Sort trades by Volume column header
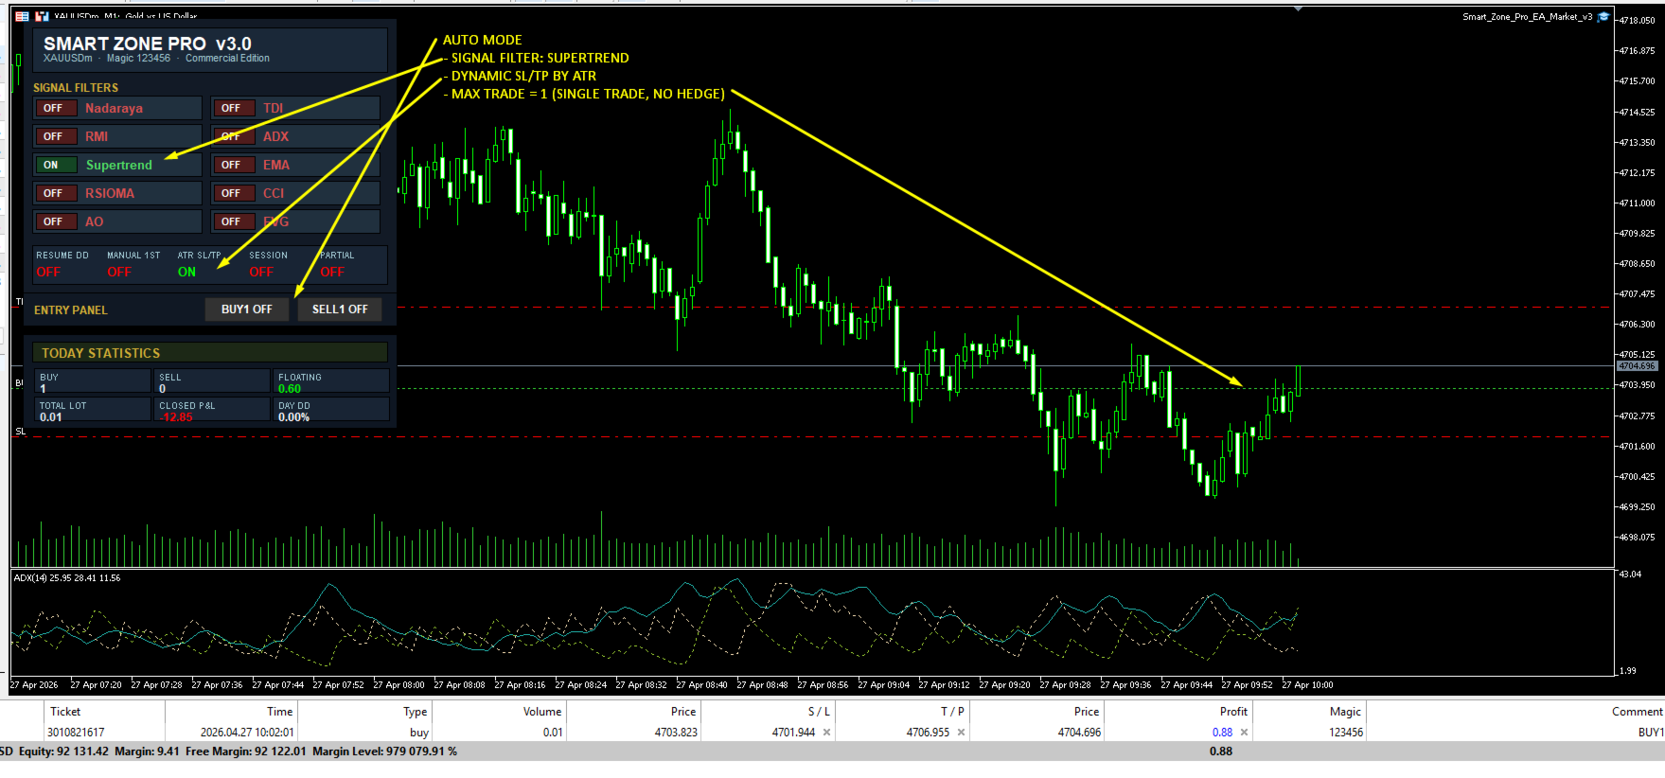 pyautogui.click(x=499, y=712)
